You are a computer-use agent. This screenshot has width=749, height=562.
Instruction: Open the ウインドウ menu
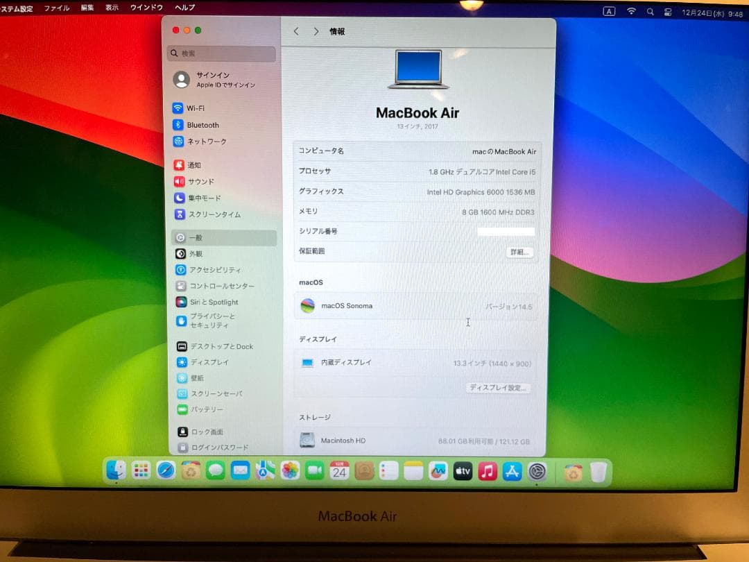[x=146, y=8]
